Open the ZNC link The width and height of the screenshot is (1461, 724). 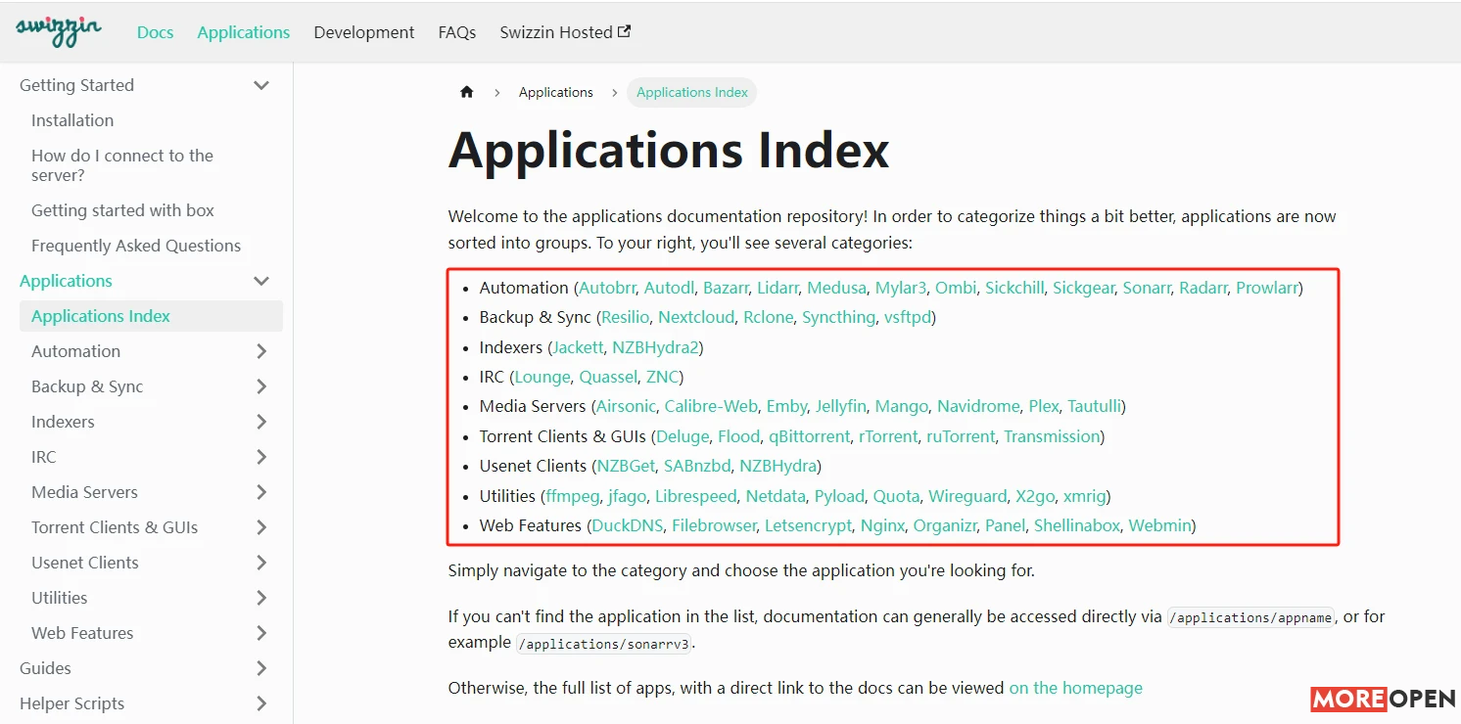(662, 377)
